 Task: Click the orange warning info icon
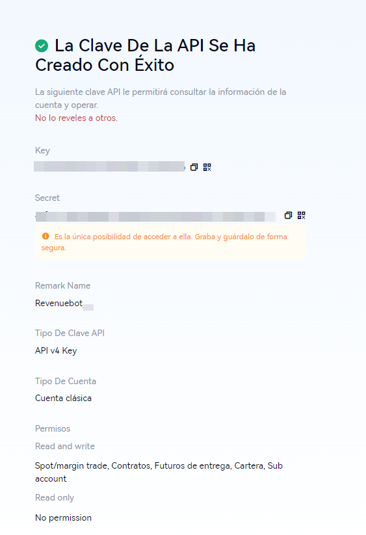(x=46, y=236)
